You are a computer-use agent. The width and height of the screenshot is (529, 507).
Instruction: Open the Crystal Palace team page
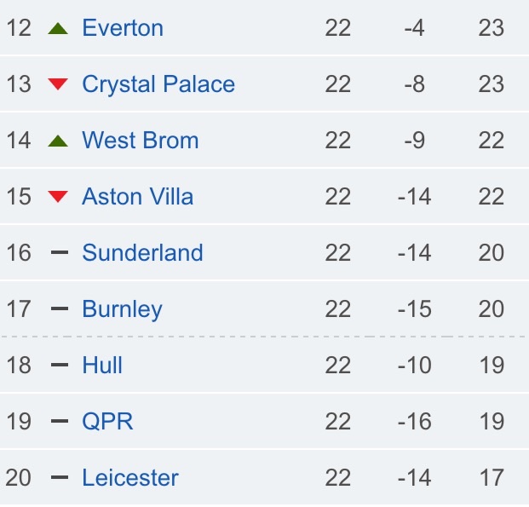[x=158, y=84]
